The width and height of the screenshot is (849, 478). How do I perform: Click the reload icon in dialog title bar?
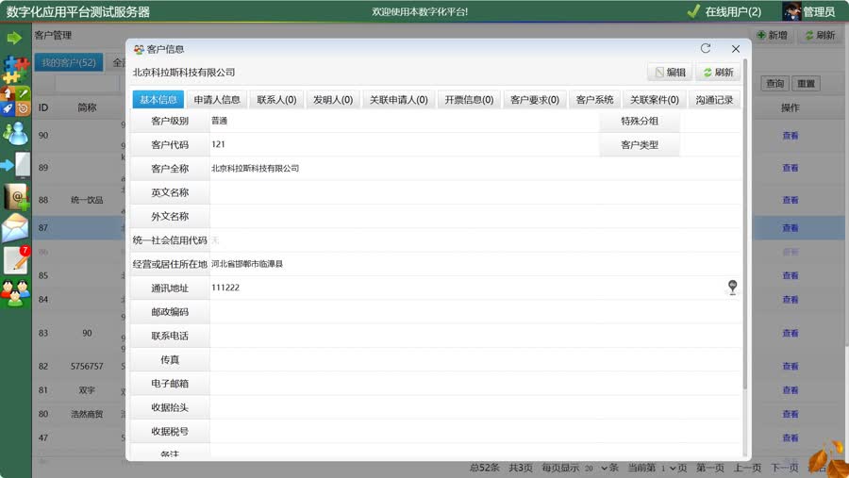pos(706,48)
